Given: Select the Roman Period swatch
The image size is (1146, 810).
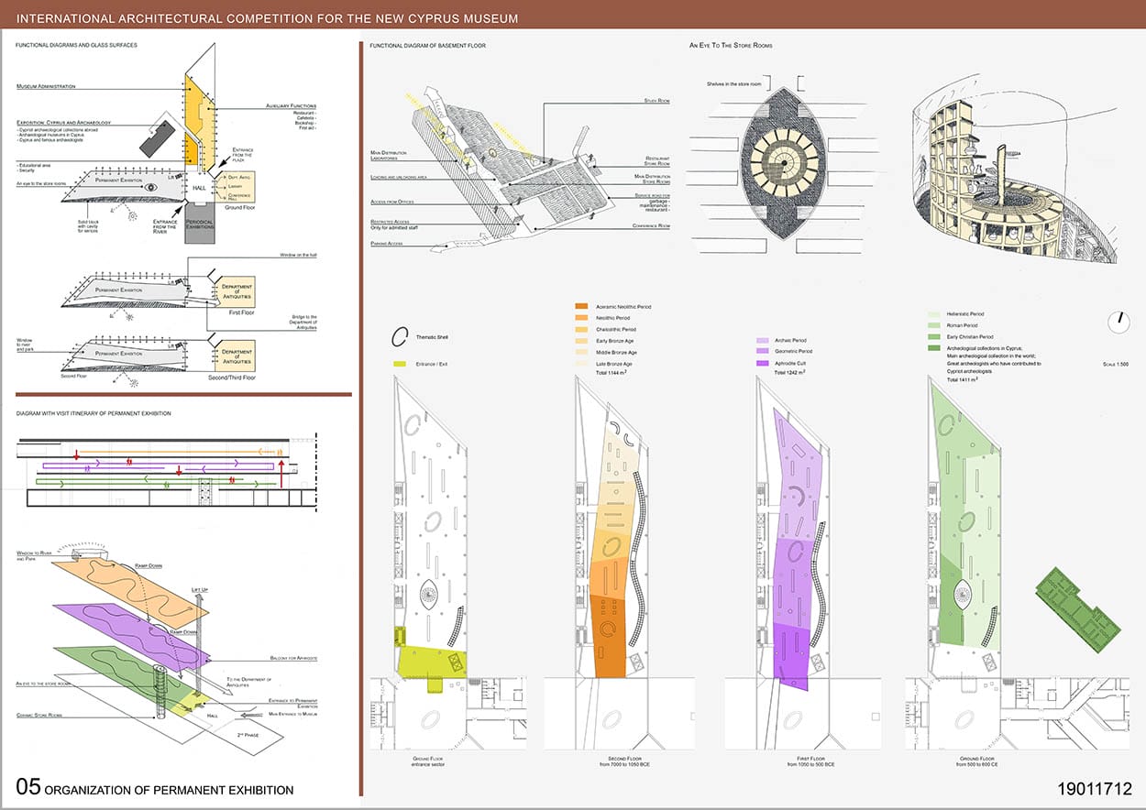Looking at the screenshot, I should click(933, 325).
